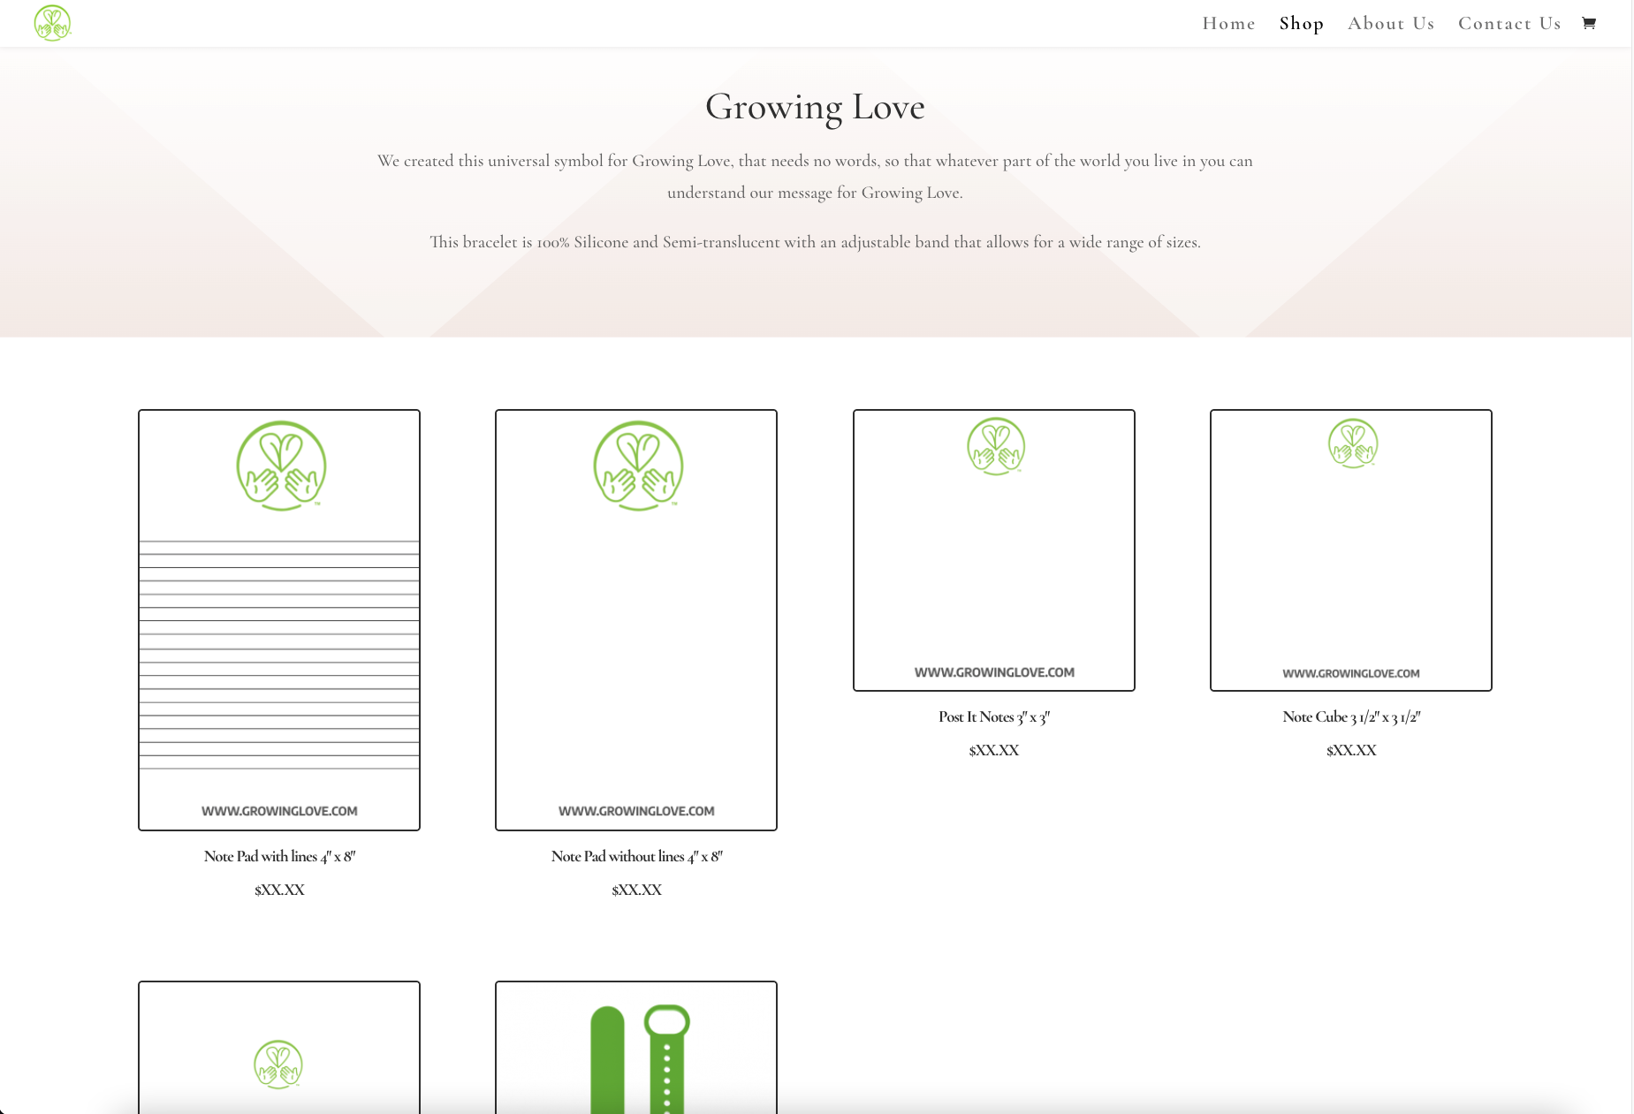Open the "Post It Notes 3" x 3"" link
Screen dimensions: 1634x1114
click(x=993, y=716)
